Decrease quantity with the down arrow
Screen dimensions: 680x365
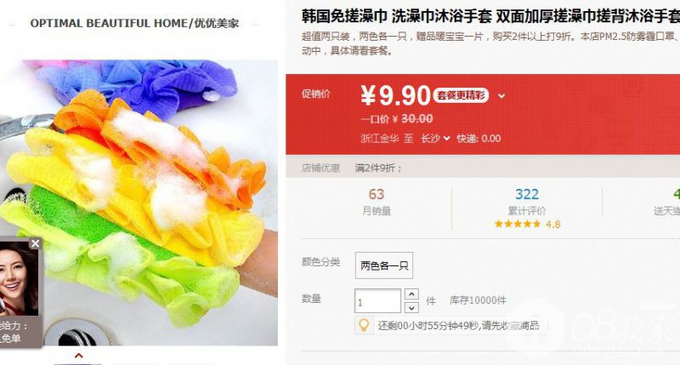pos(411,308)
